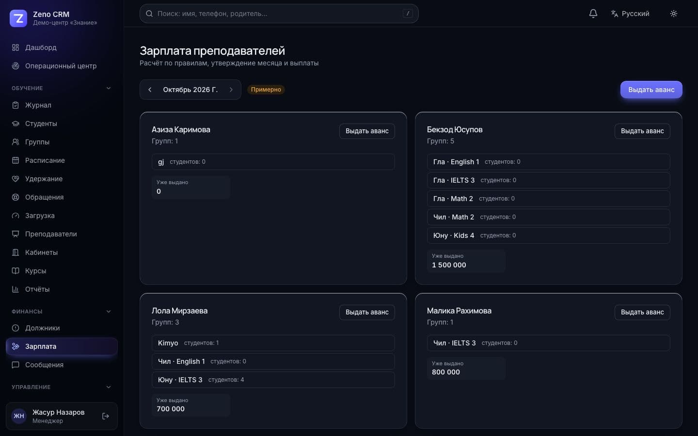
Task: Select the Kimyo group row
Action: tap(273, 343)
